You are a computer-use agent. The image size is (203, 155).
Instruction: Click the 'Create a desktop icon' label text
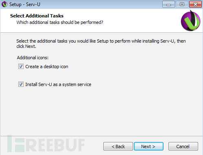coord(47,67)
